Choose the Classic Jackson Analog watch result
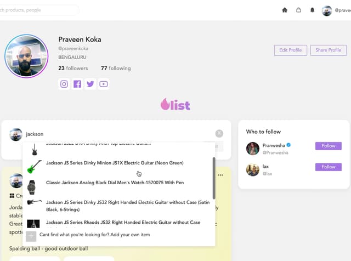The image size is (351, 261). (x=115, y=182)
